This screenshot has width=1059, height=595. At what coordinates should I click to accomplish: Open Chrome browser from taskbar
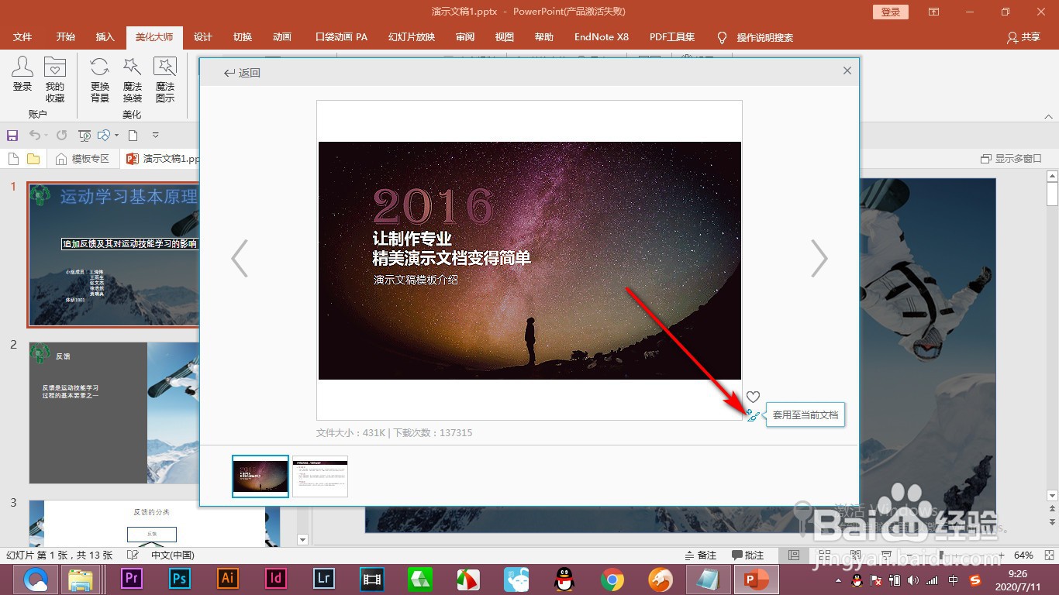612,579
